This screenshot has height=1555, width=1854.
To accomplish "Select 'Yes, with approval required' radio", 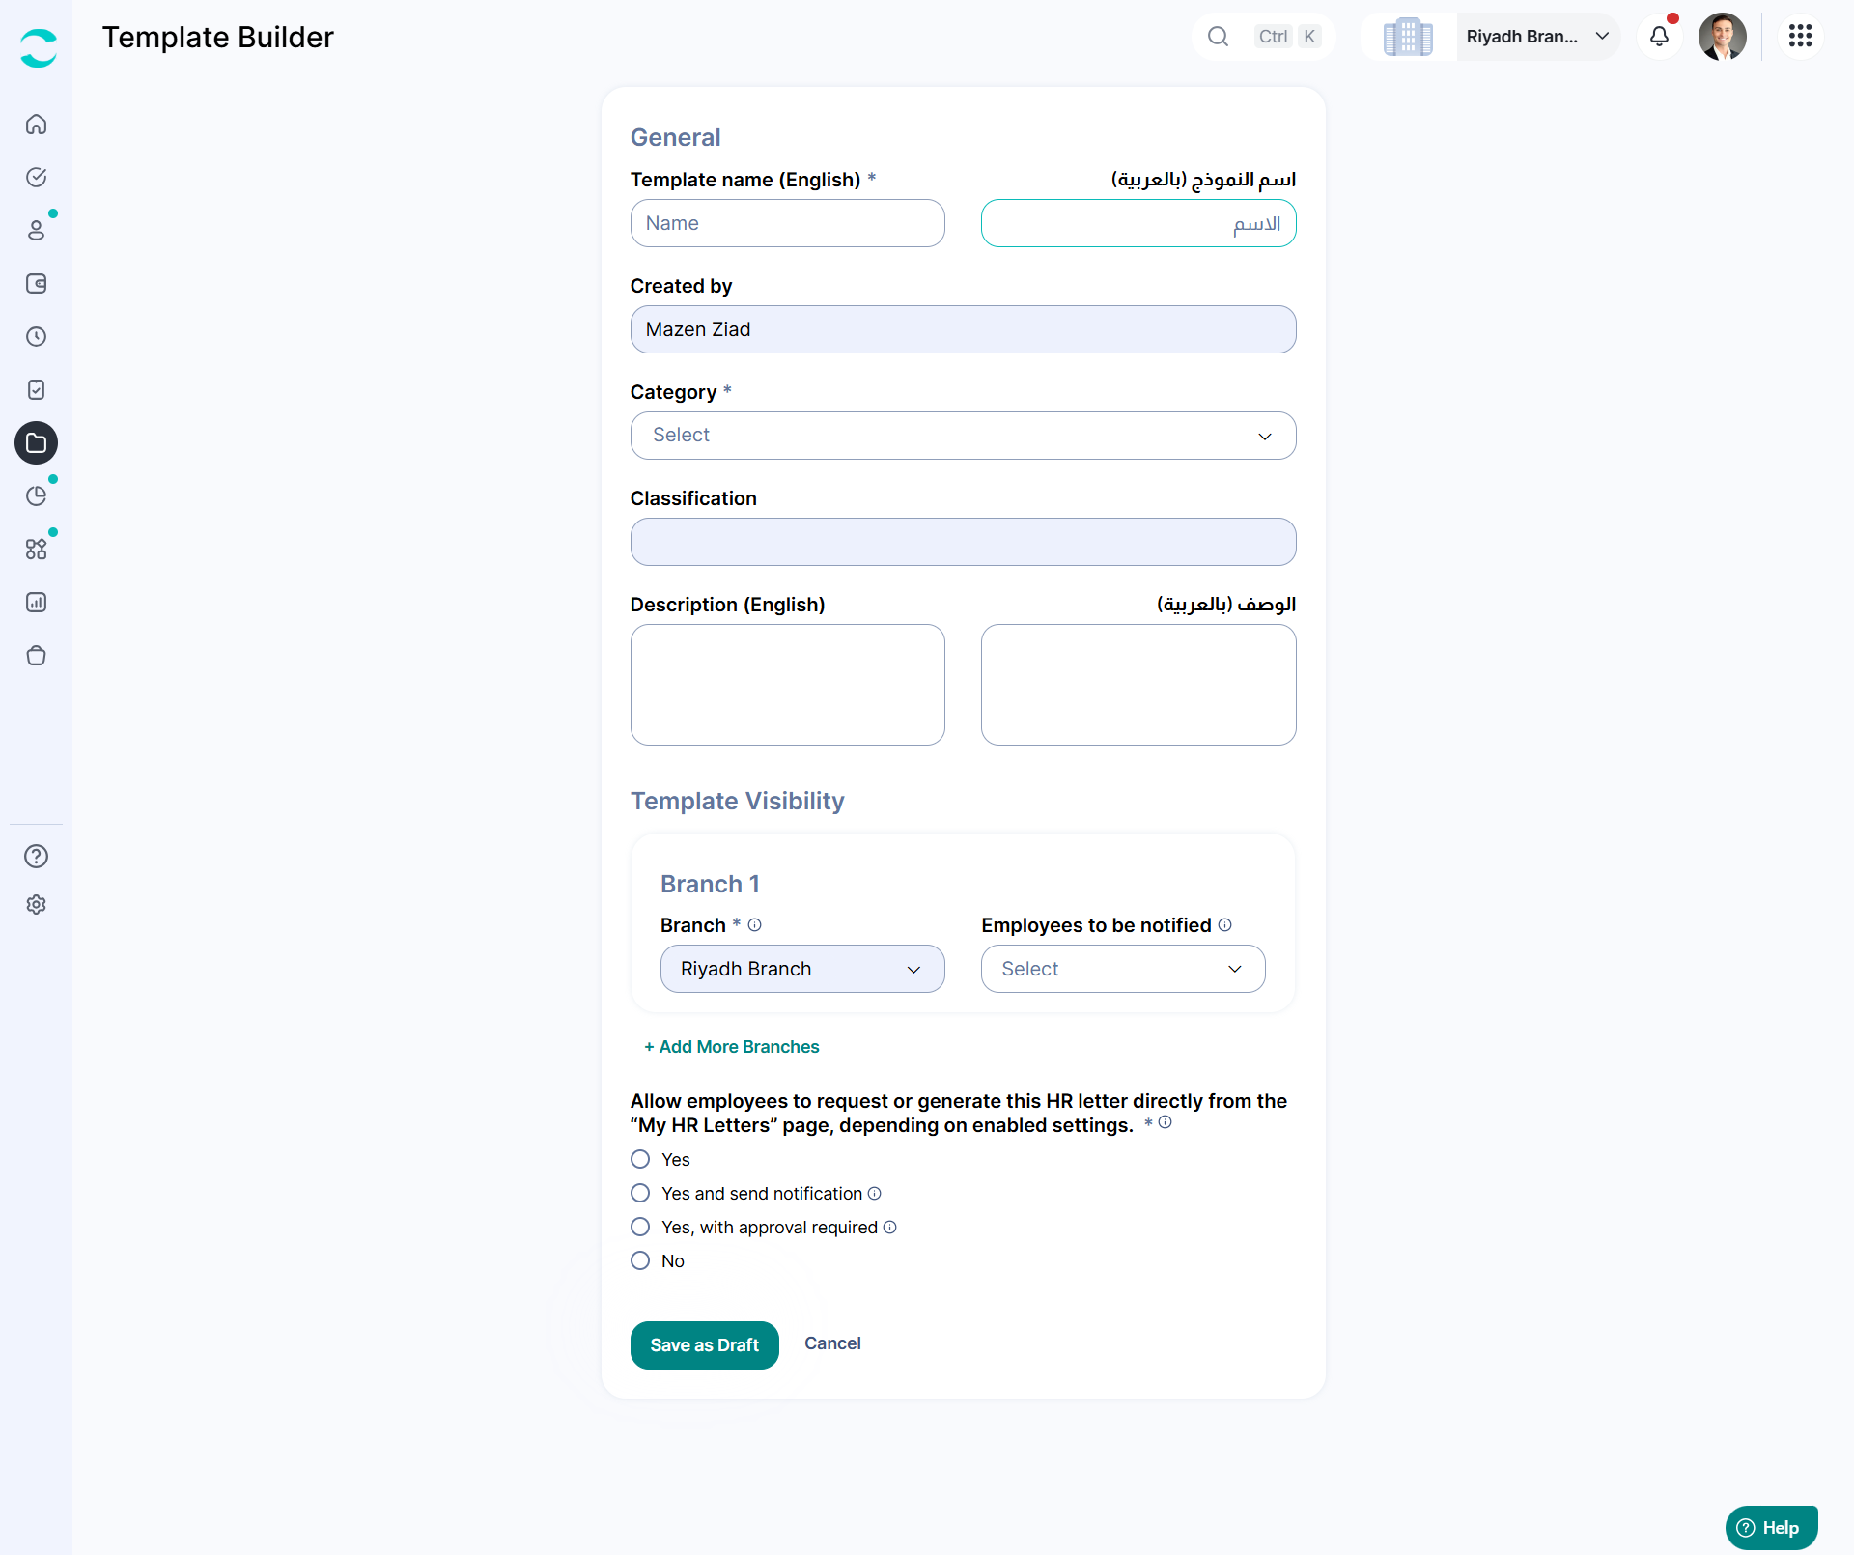I will (x=640, y=1227).
